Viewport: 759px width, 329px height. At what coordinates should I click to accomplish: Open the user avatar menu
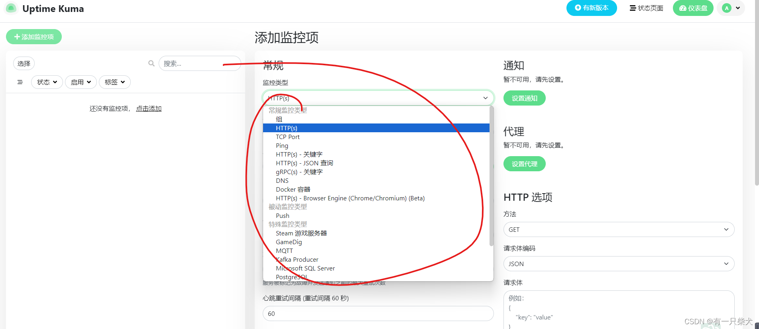tap(731, 8)
